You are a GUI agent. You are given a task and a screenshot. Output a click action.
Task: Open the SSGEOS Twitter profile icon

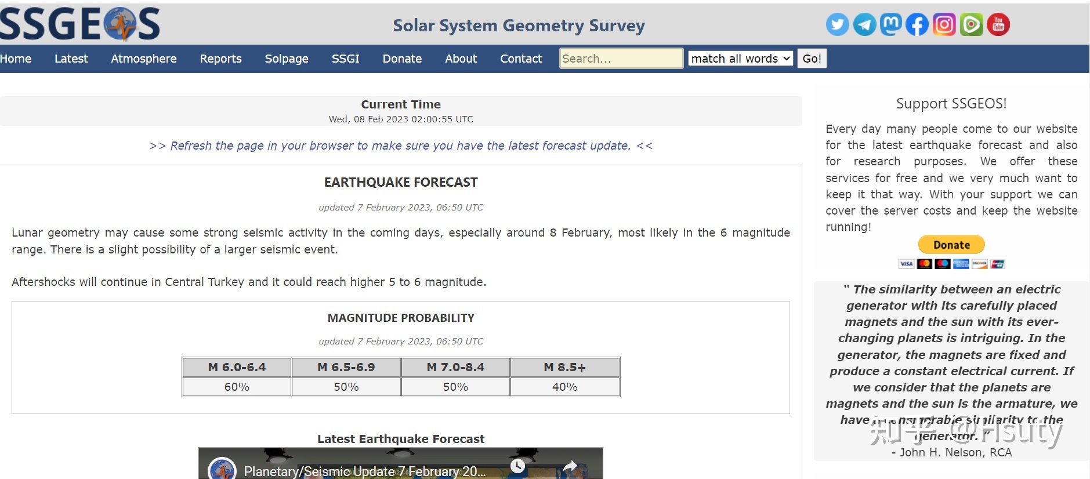pos(837,24)
